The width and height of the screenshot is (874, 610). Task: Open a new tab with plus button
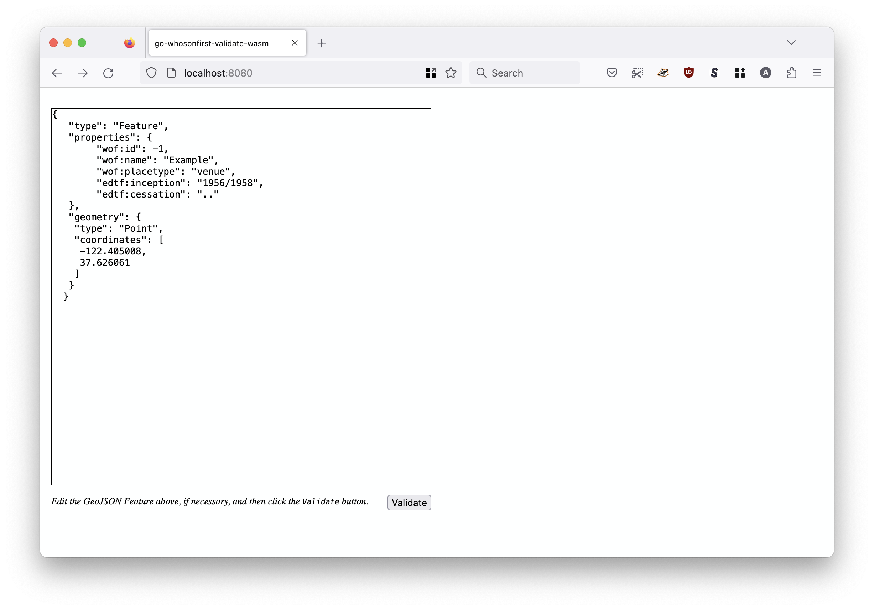pos(322,43)
